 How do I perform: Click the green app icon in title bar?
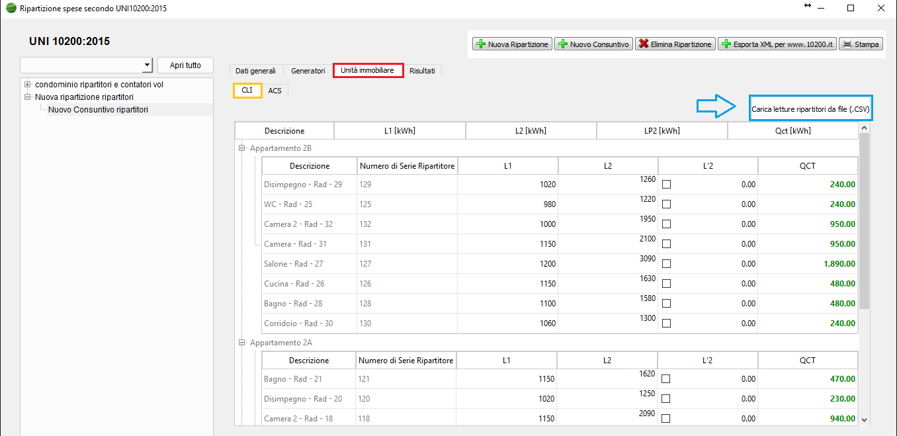(11, 8)
